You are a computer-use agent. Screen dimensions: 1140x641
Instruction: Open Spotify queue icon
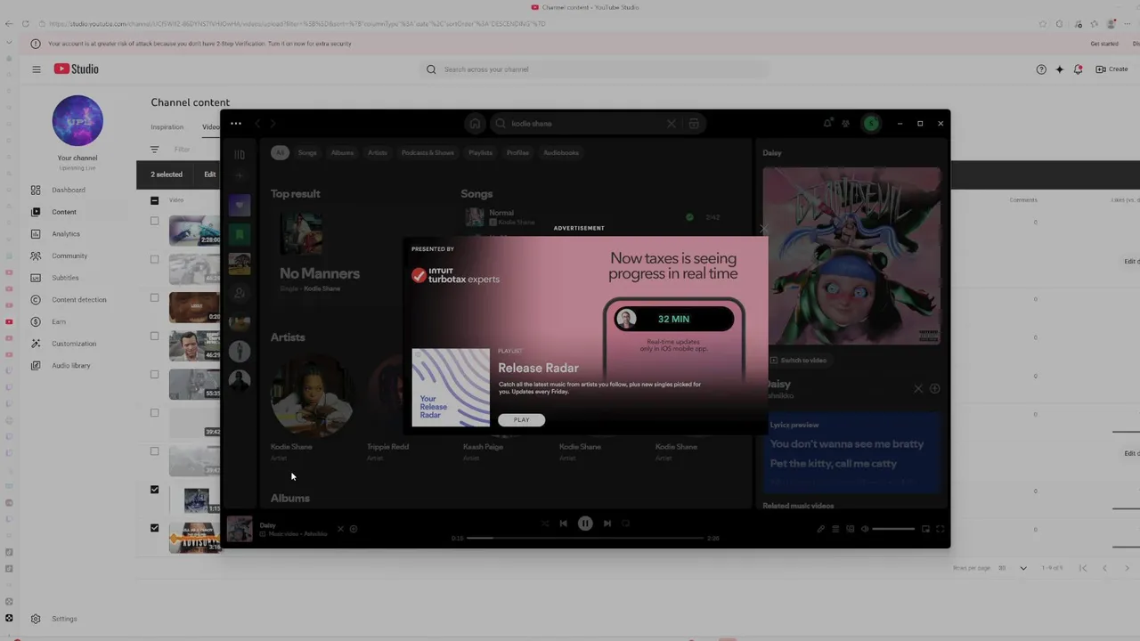835,529
